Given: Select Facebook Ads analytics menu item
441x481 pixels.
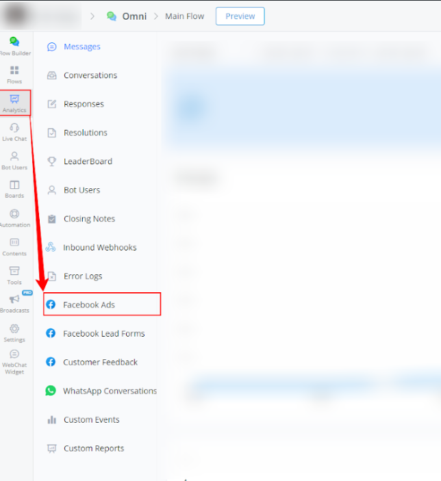Looking at the screenshot, I should 89,304.
